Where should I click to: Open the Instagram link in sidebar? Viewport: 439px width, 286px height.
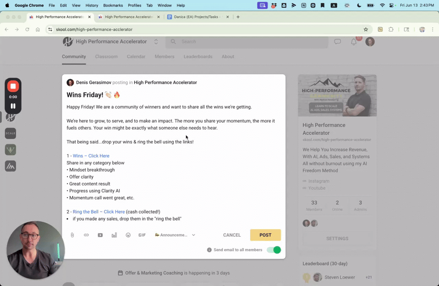point(319,181)
